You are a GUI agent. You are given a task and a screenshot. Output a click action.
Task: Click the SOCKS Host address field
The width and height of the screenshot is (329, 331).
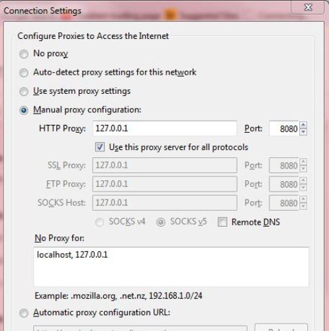[x=165, y=203]
